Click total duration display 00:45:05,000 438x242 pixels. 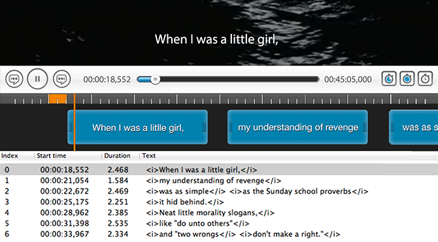348,80
